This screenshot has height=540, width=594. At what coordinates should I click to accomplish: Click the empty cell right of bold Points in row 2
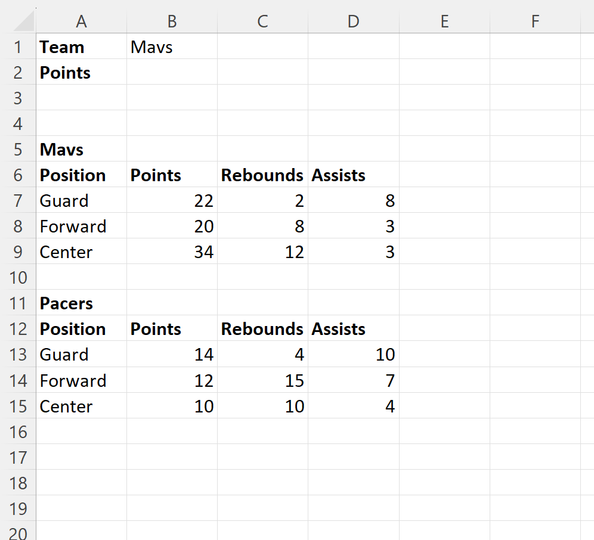tap(172, 73)
